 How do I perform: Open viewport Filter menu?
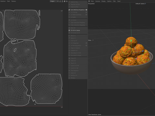(x=114, y=1)
